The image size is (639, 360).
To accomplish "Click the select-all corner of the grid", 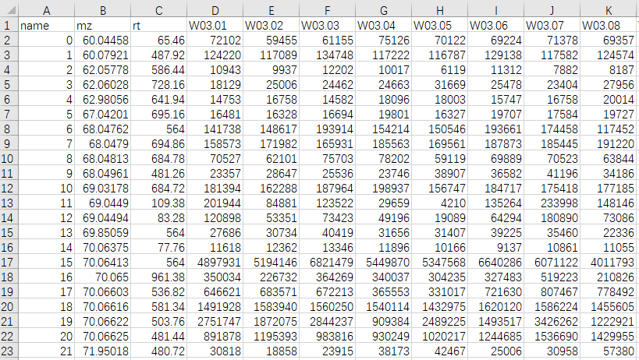I will [x=8, y=10].
